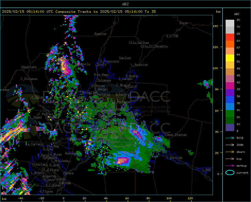Click the Encon map label

click(184, 23)
